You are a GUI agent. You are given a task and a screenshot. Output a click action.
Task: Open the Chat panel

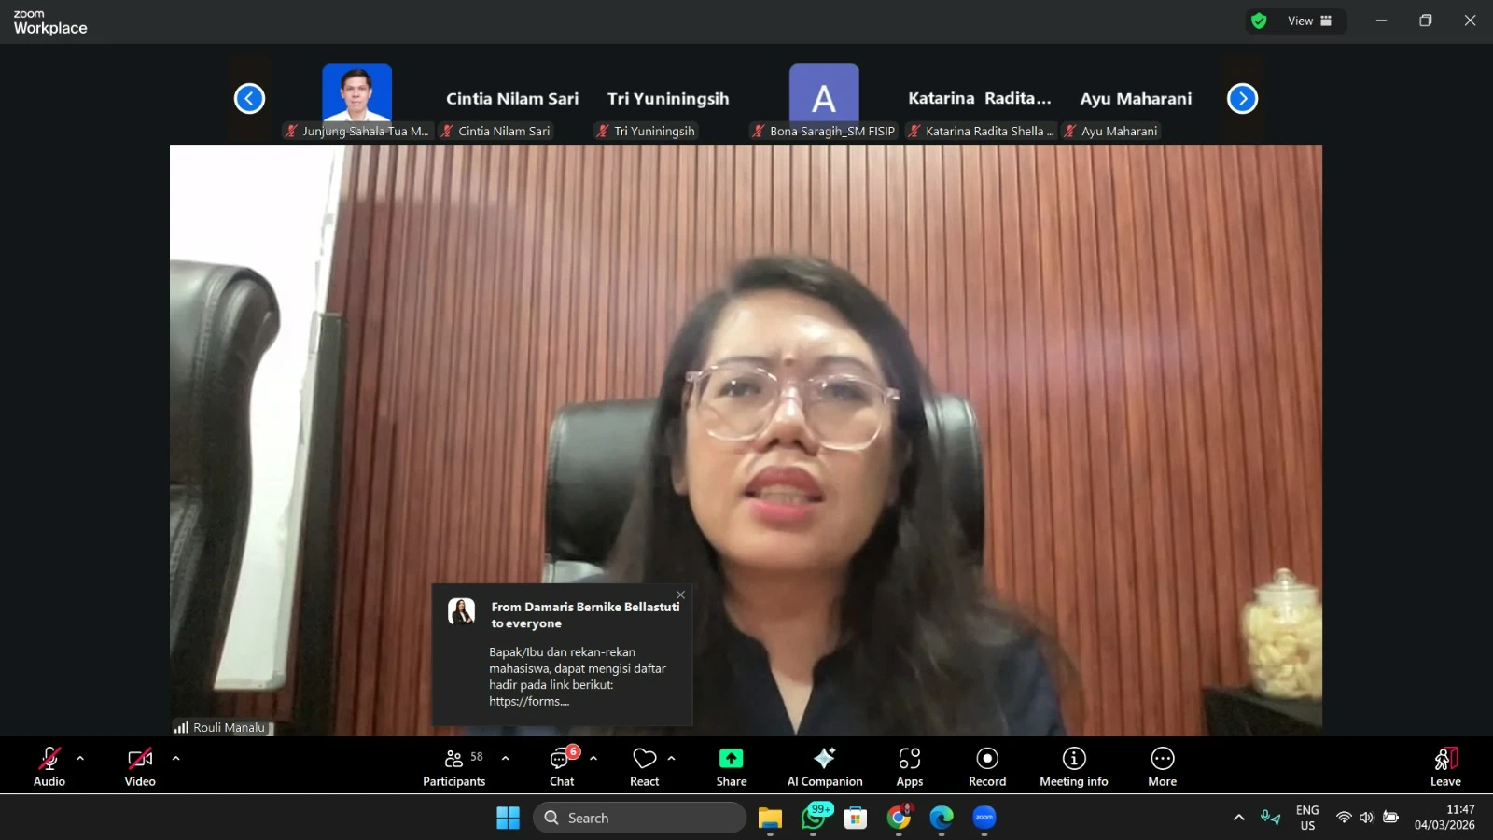pyautogui.click(x=562, y=766)
